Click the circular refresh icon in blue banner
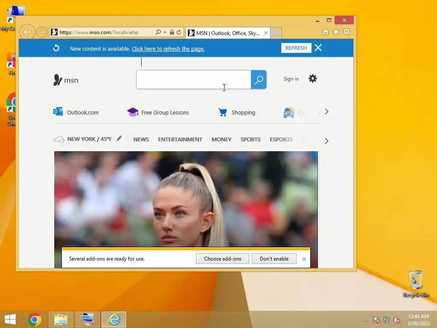Viewport: 437px width, 328px height. click(x=56, y=48)
